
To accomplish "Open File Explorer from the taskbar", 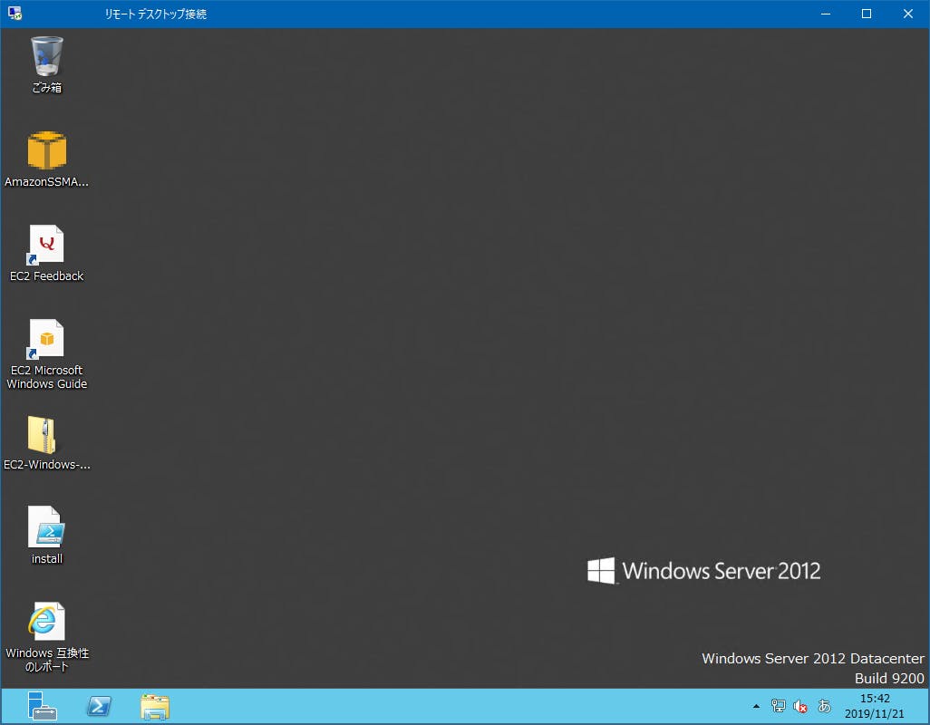I will point(155,707).
